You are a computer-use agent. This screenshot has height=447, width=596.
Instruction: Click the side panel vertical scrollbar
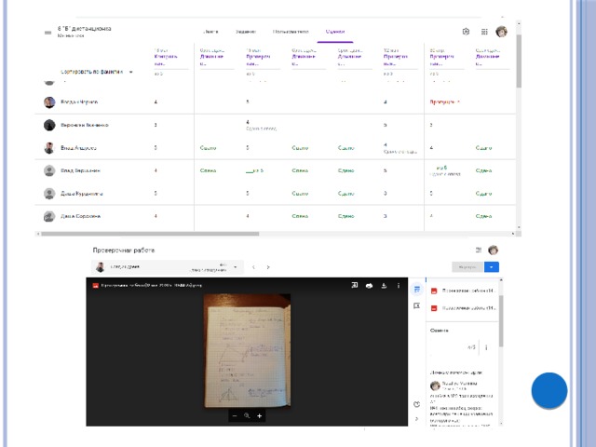tap(501, 321)
